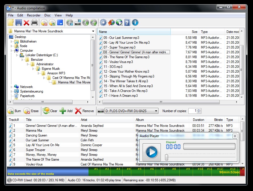The height and width of the screenshot is (191, 253).
Task: Click the Netzwerk network icon in tree
Action: pos(17,87)
